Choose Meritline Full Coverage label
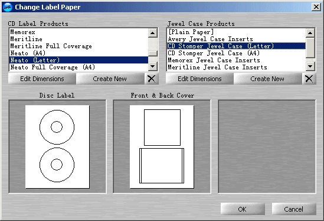This screenshot has width=324, height=221. (x=78, y=46)
